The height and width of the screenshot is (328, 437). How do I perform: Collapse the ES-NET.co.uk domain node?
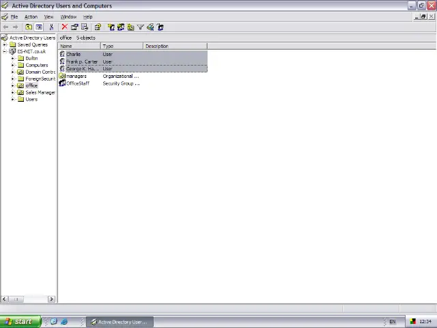coord(5,51)
